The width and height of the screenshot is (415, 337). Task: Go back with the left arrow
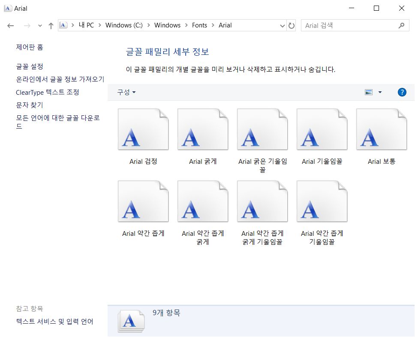coord(11,26)
